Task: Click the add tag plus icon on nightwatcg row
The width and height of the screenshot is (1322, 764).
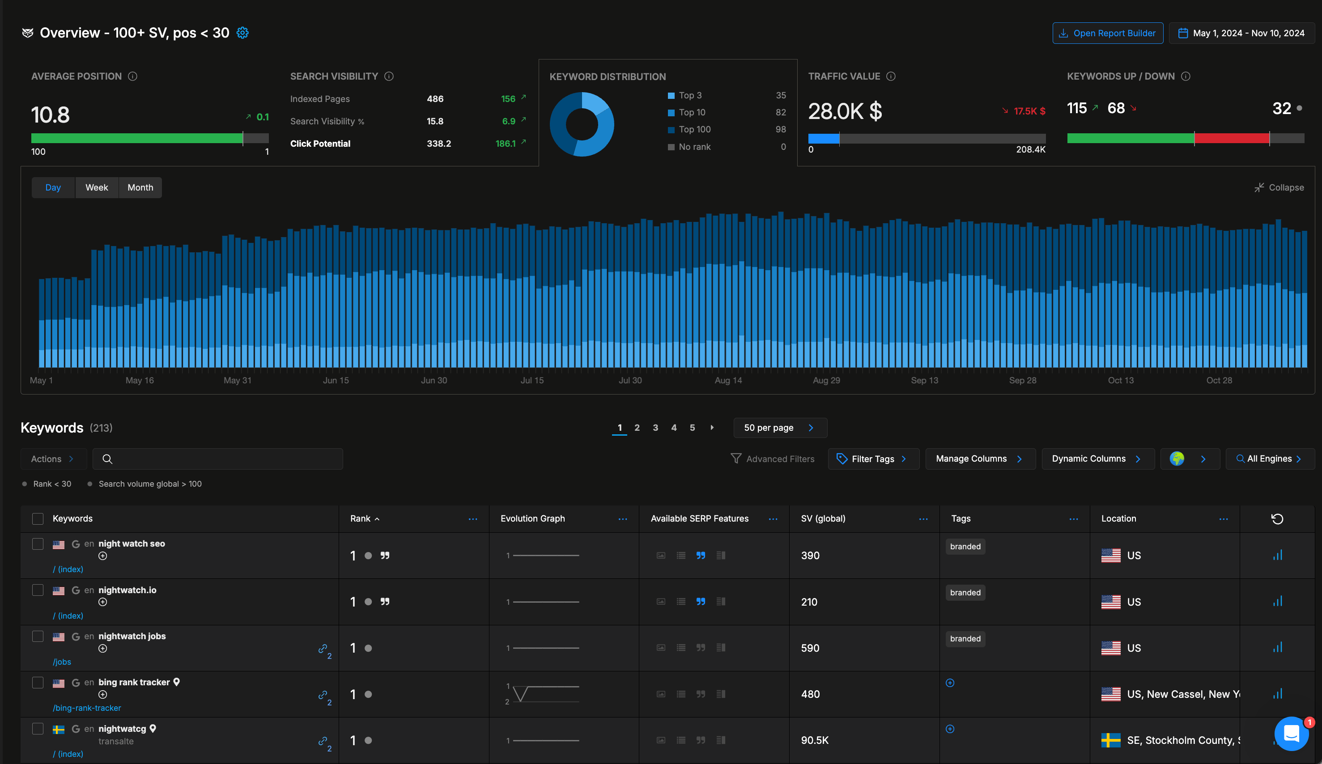Action: 950,728
